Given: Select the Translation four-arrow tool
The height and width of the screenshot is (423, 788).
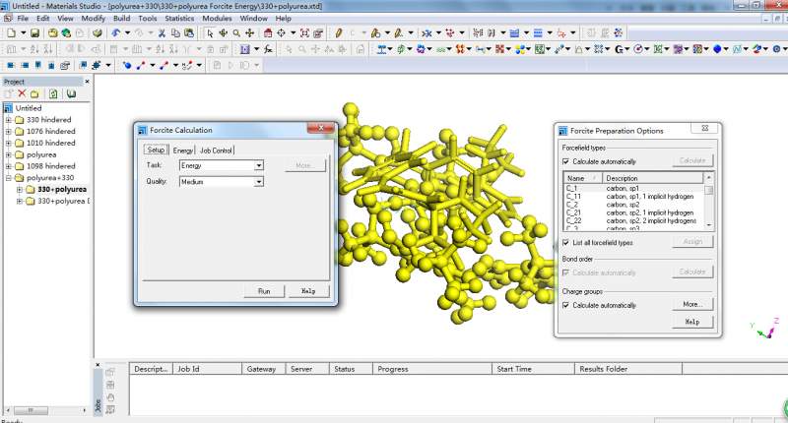Looking at the screenshot, I should tap(250, 33).
